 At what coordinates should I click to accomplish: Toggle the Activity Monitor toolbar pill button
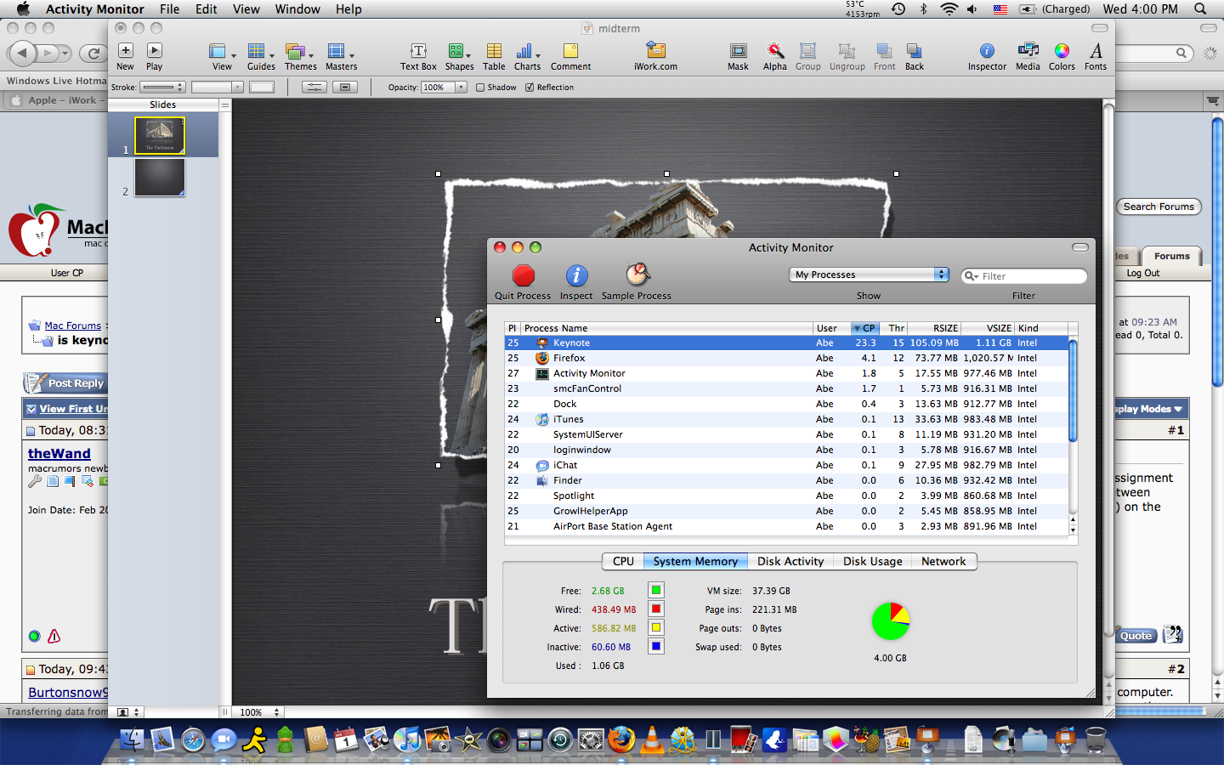click(x=1080, y=247)
